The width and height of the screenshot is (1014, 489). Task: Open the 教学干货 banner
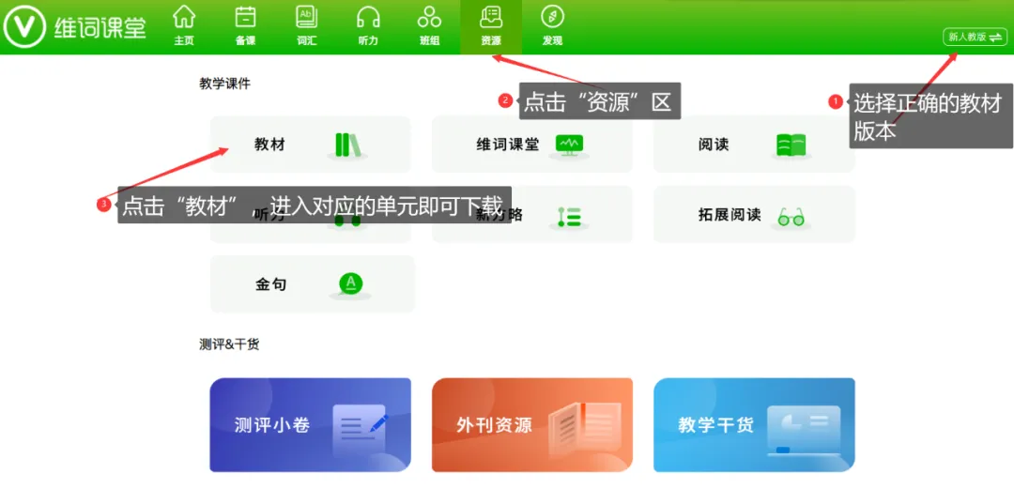(x=754, y=425)
